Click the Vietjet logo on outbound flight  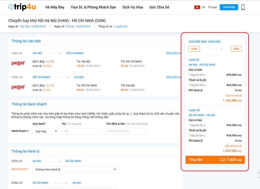point(18,63)
